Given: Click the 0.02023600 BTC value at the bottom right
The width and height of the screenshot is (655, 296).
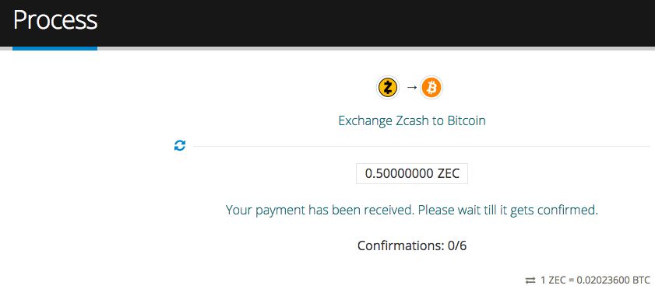Looking at the screenshot, I should click(x=613, y=280).
